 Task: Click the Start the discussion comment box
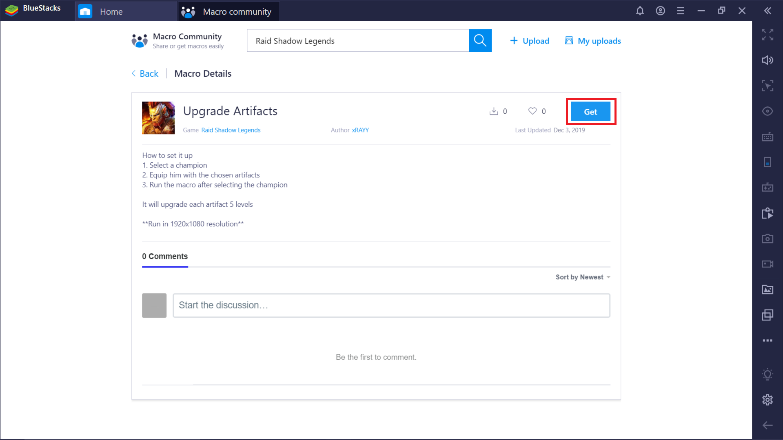pyautogui.click(x=391, y=305)
